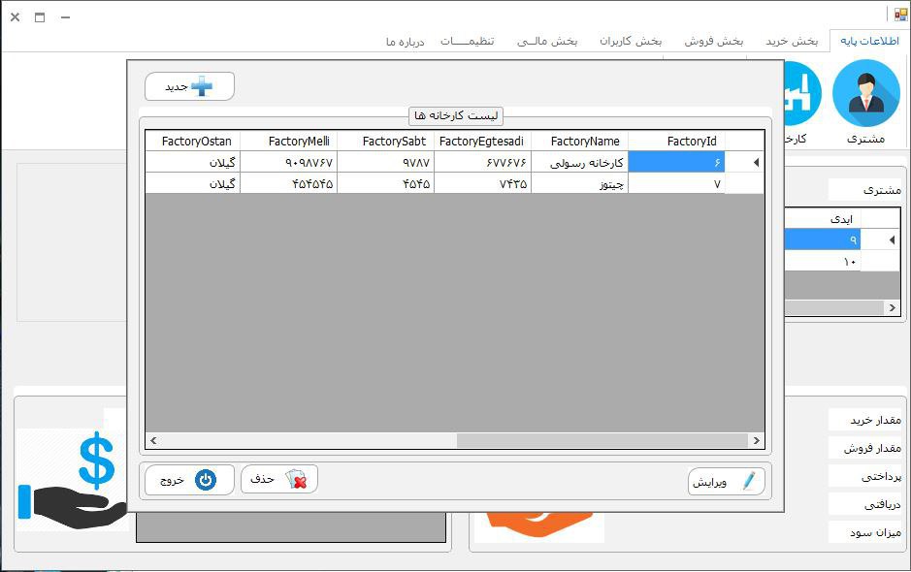Sort by the FactorySabt column header

(385, 142)
